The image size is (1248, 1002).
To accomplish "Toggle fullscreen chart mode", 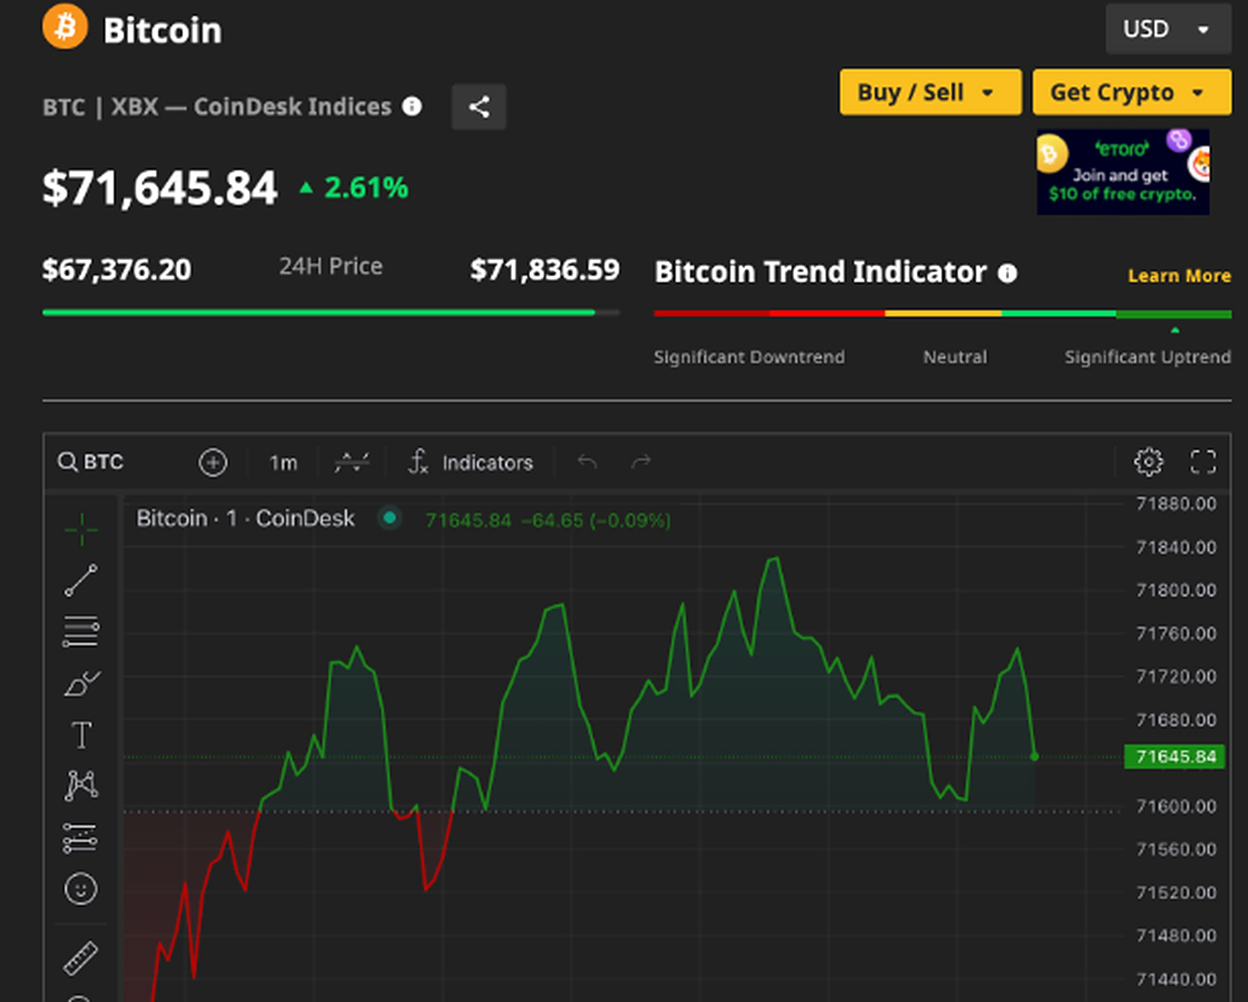I will tap(1203, 462).
